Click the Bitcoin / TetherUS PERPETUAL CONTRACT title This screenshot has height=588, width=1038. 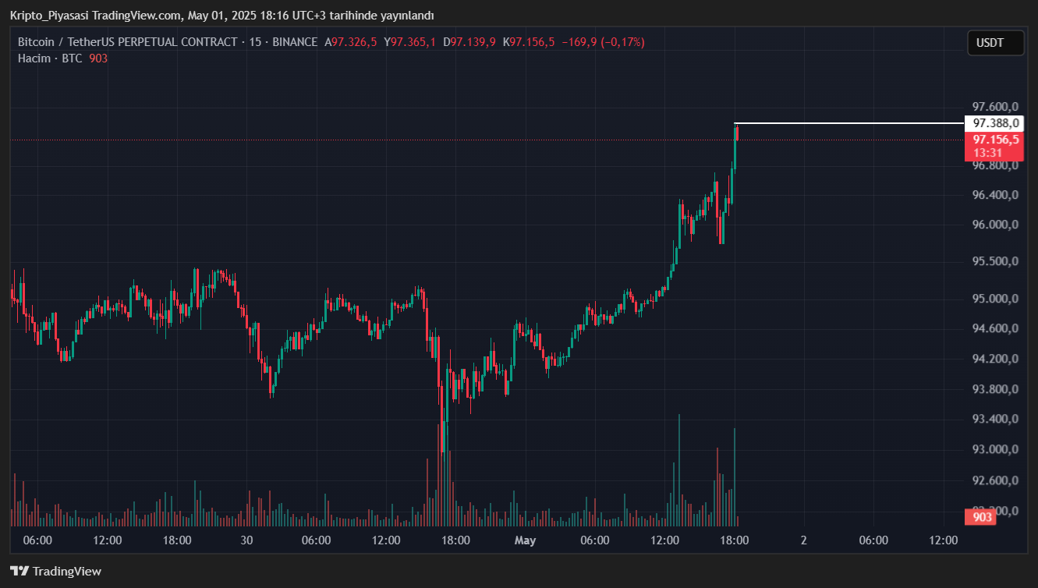(127, 42)
